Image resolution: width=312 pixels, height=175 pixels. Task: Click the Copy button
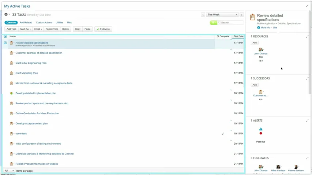78,29
